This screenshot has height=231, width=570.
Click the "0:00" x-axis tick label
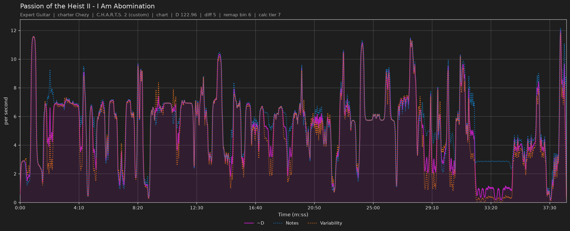20,208
